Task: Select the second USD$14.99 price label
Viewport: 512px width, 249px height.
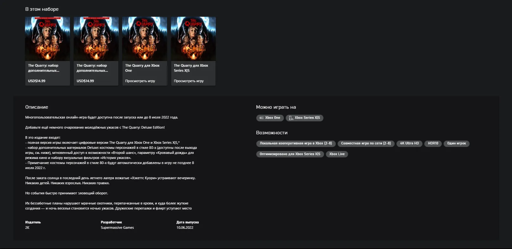Action: [x=85, y=81]
